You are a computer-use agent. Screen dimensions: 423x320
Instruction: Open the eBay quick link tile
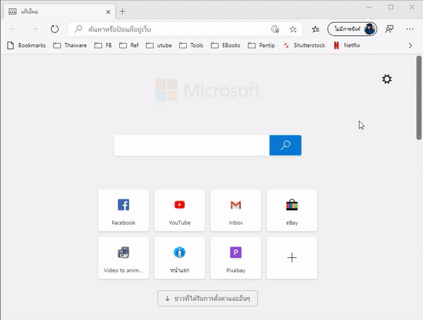(x=292, y=211)
